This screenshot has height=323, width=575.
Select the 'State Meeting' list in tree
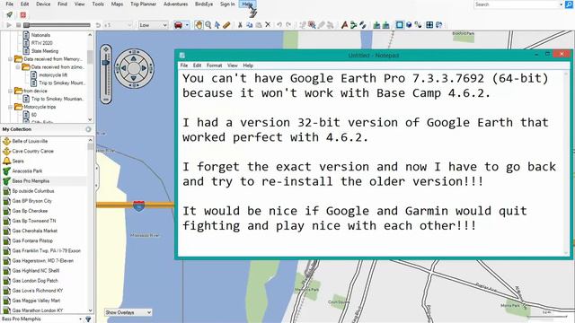click(x=45, y=51)
